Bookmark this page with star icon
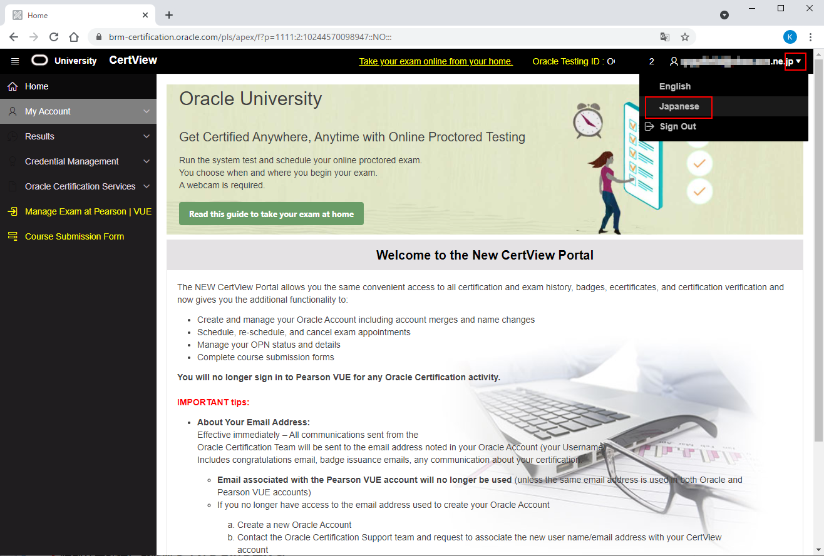The height and width of the screenshot is (556, 824). coord(685,37)
